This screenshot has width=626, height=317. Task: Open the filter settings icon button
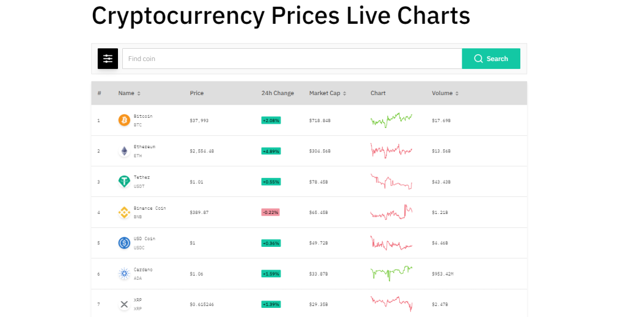(108, 59)
